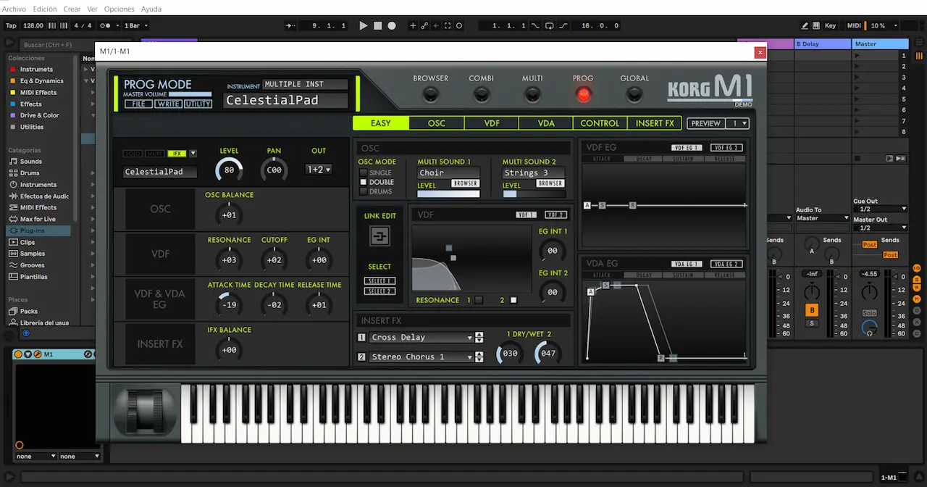
Task: Click the Tap tempo button
Action: 11,25
